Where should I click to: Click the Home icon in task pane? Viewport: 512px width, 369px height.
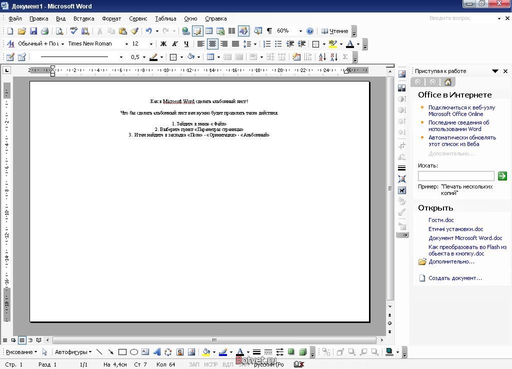[447, 82]
